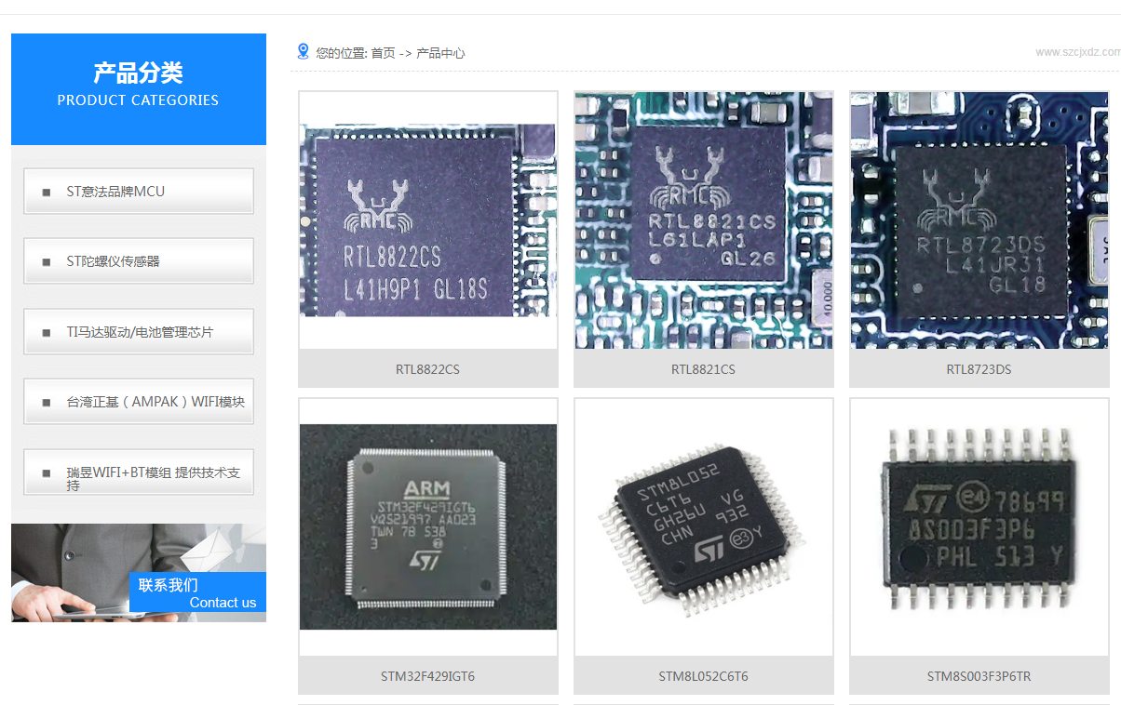The width and height of the screenshot is (1121, 705).
Task: Click the 产品中心 breadcrumb link
Action: [x=440, y=53]
